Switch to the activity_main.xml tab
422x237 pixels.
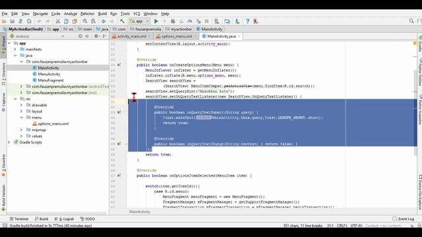click(132, 36)
